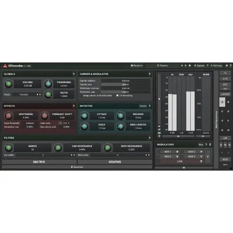Select next Mode with right arrow
The image size is (233, 233).
[40, 94]
